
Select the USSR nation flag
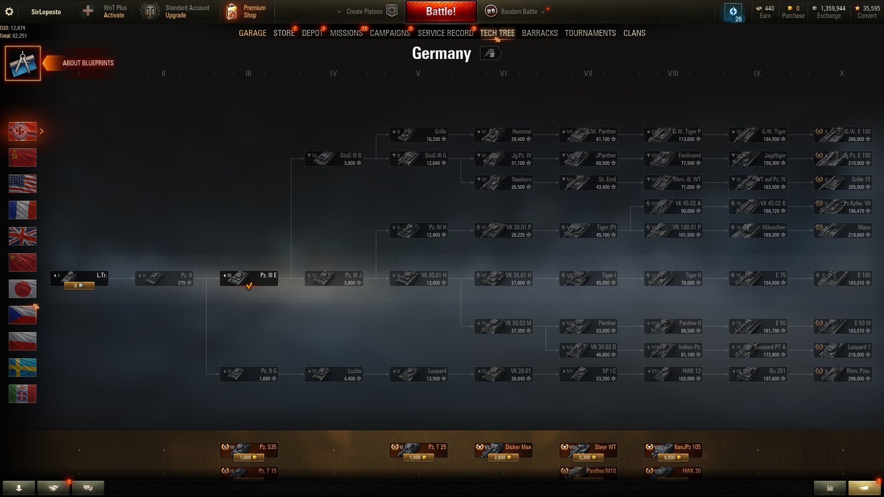(x=23, y=158)
